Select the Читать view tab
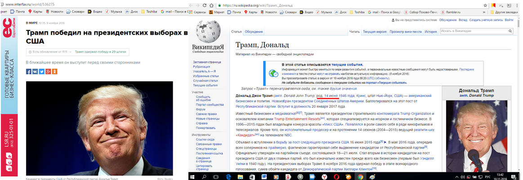This screenshot has height=180, width=523. [354, 31]
